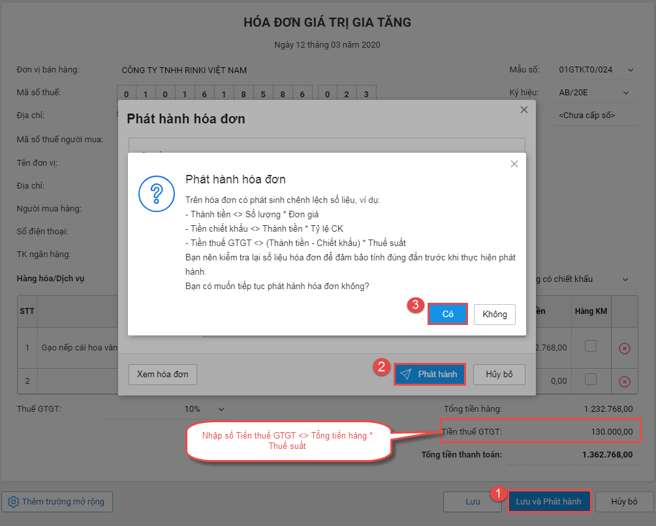
Task: Delete row 2 using the red X icon
Action: pos(624,381)
